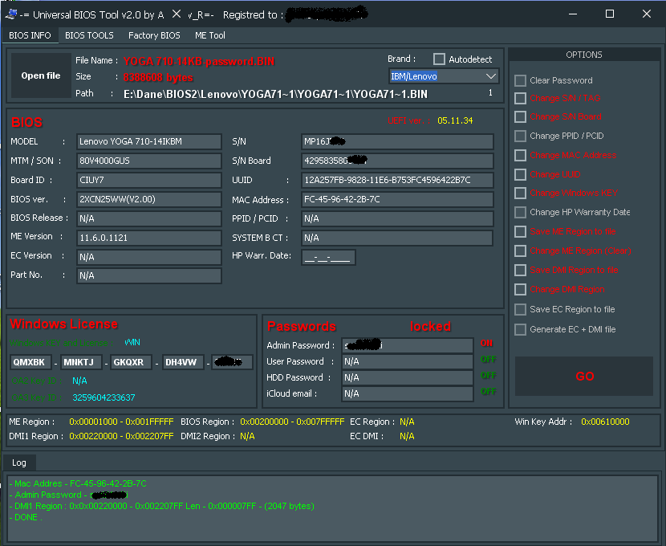This screenshot has height=546, width=666.
Task: Check Save EC Region to file
Action: pos(520,309)
